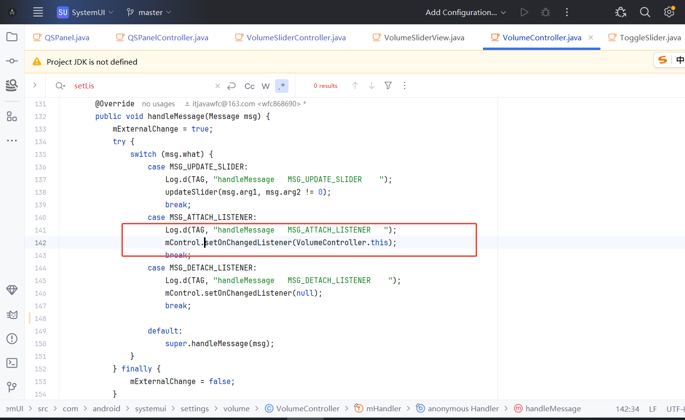Click breadcrumb settings
The width and height of the screenshot is (685, 420).
coord(194,409)
